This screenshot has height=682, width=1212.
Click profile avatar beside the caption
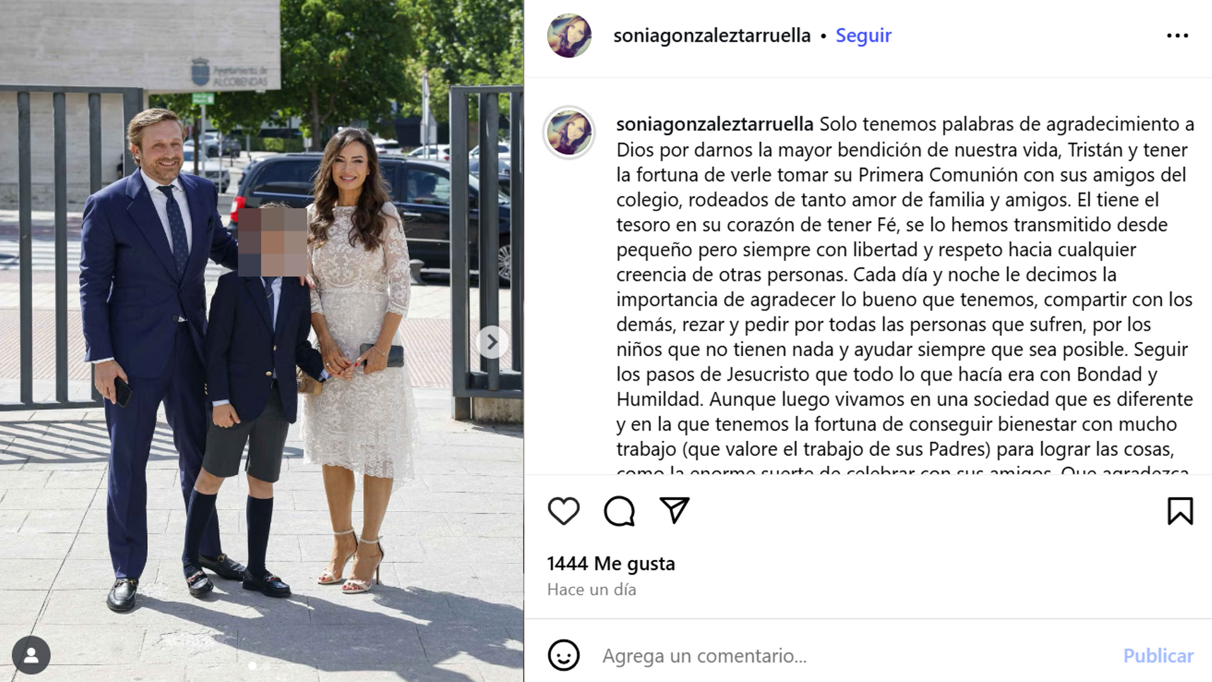pos(569,133)
